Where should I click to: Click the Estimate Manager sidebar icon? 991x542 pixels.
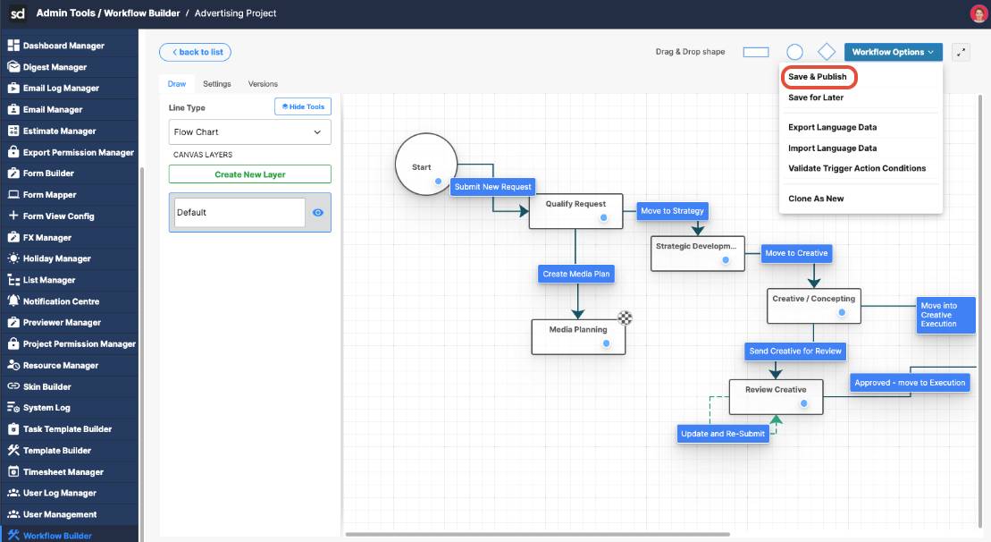[x=13, y=131]
